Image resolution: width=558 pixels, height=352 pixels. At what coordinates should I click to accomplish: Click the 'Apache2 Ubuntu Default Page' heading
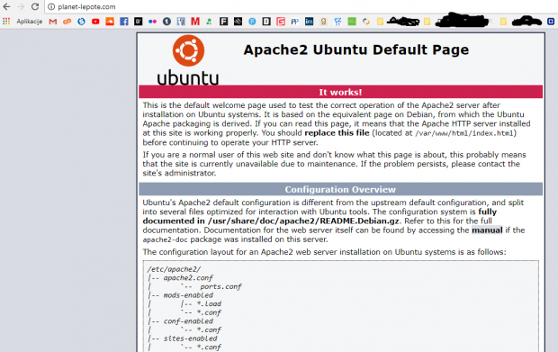pyautogui.click(x=356, y=50)
